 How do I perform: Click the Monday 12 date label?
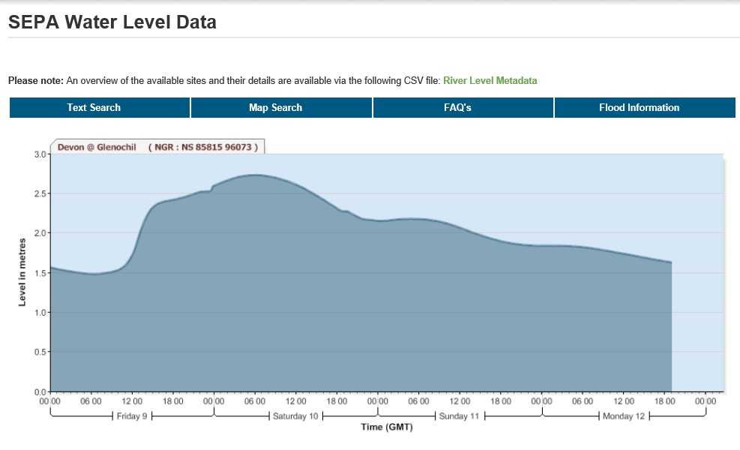624,416
